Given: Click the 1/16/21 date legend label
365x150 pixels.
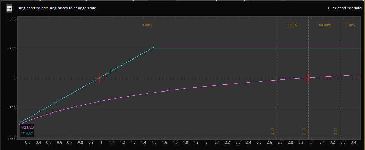Looking at the screenshot, I should (27, 134).
